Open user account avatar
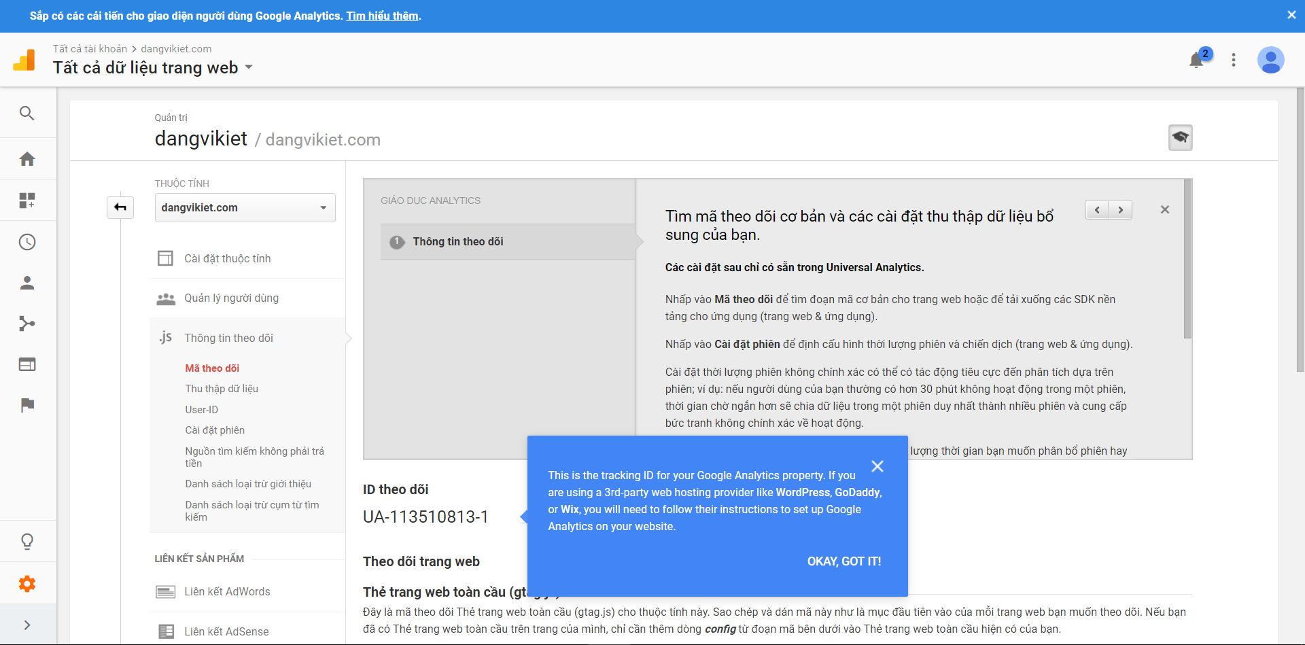The height and width of the screenshot is (645, 1305). coord(1270,60)
